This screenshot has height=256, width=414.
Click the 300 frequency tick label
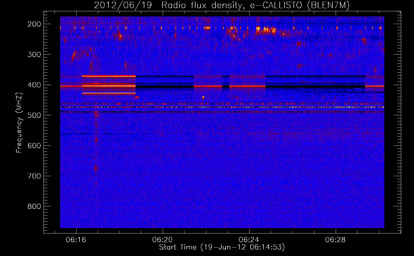pyautogui.click(x=34, y=55)
